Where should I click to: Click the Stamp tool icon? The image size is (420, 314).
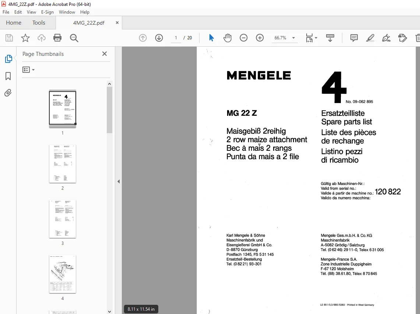pos(402,38)
